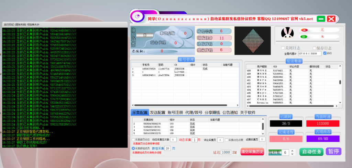Enable the 保存日志 checkbox

314,48
